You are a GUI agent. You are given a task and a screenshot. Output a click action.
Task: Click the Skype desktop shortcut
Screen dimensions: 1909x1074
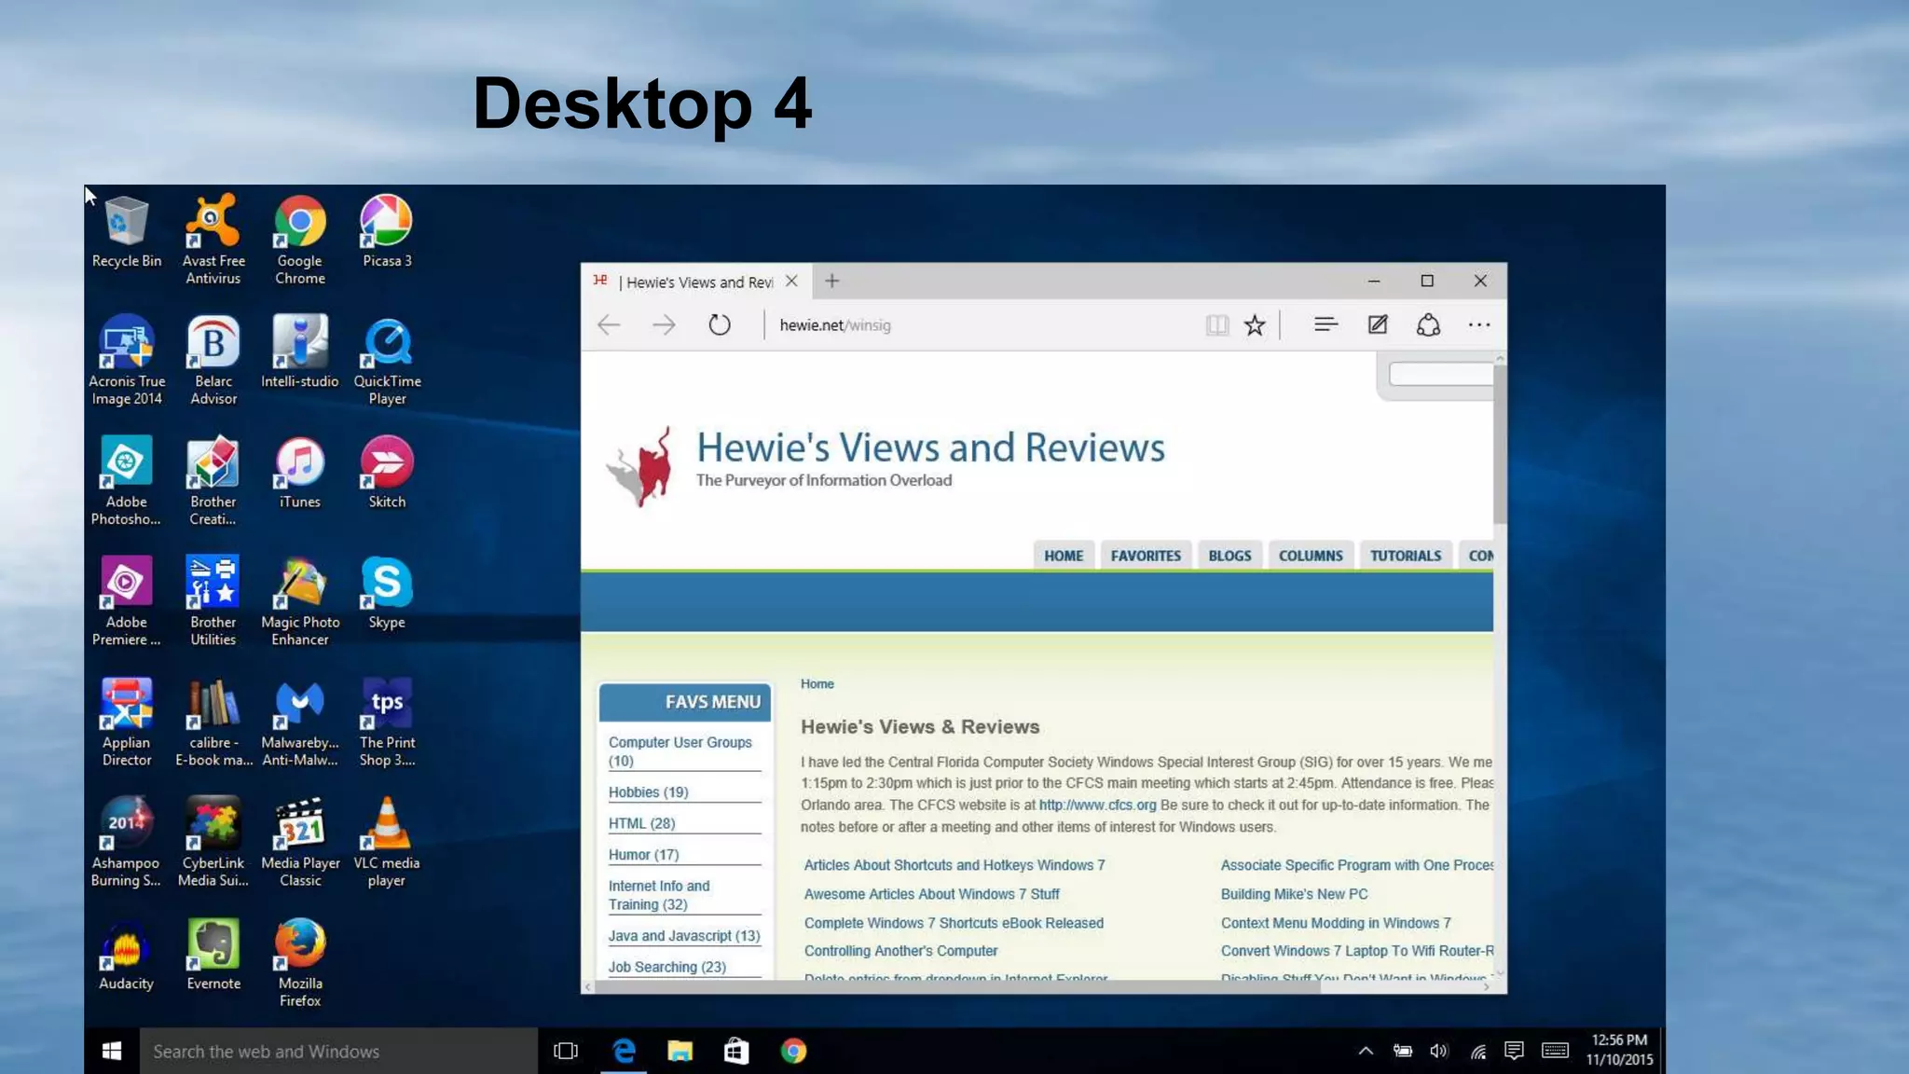pos(387,593)
